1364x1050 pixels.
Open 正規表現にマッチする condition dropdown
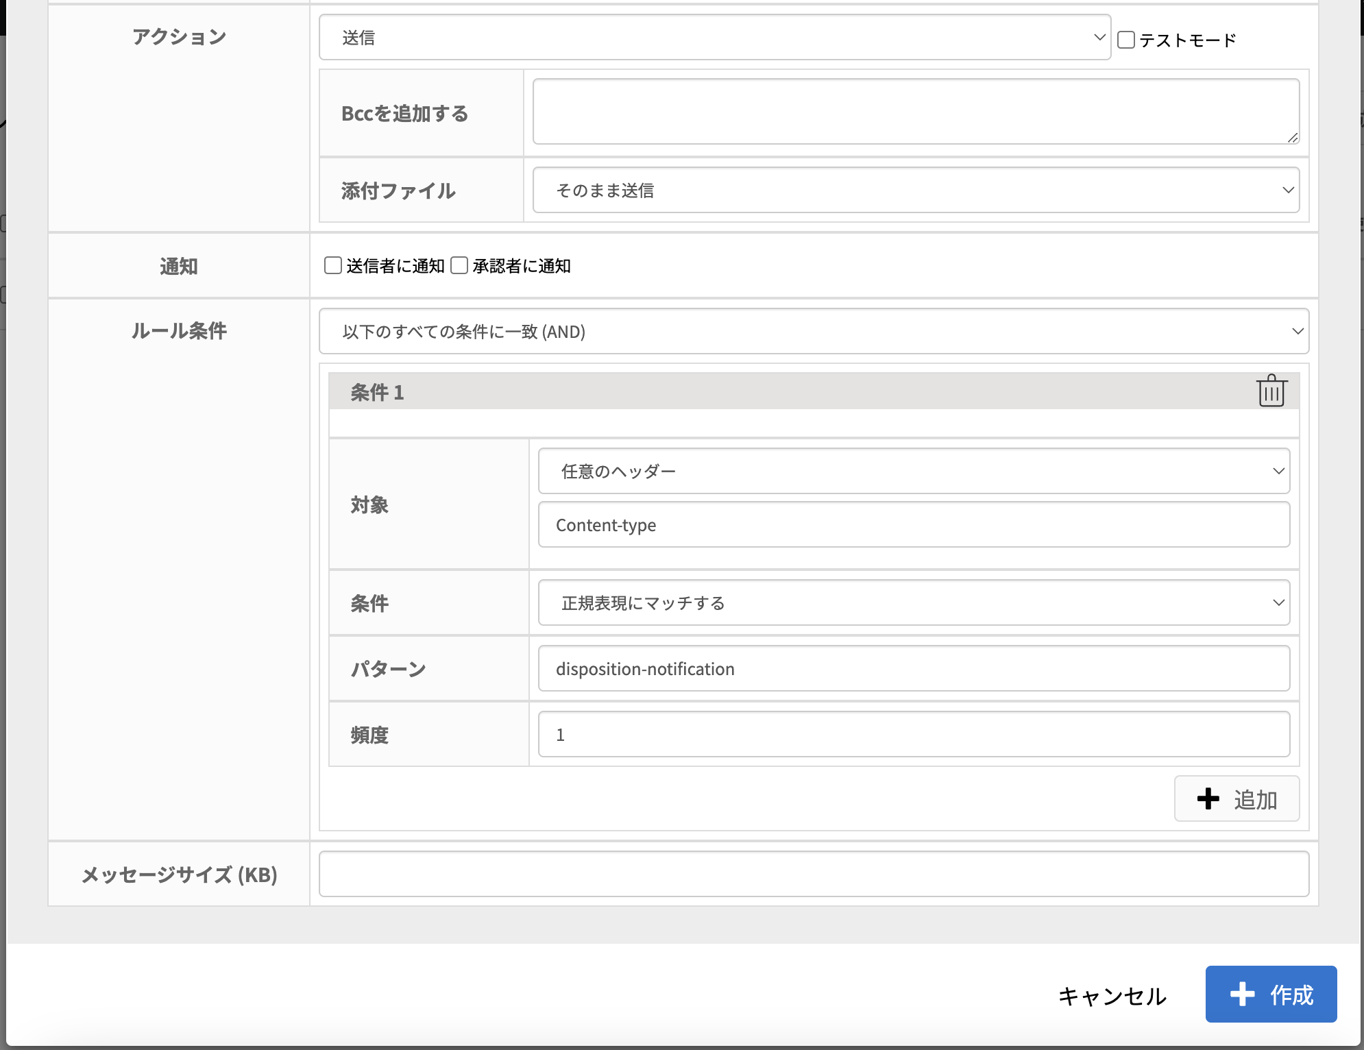pyautogui.click(x=913, y=603)
